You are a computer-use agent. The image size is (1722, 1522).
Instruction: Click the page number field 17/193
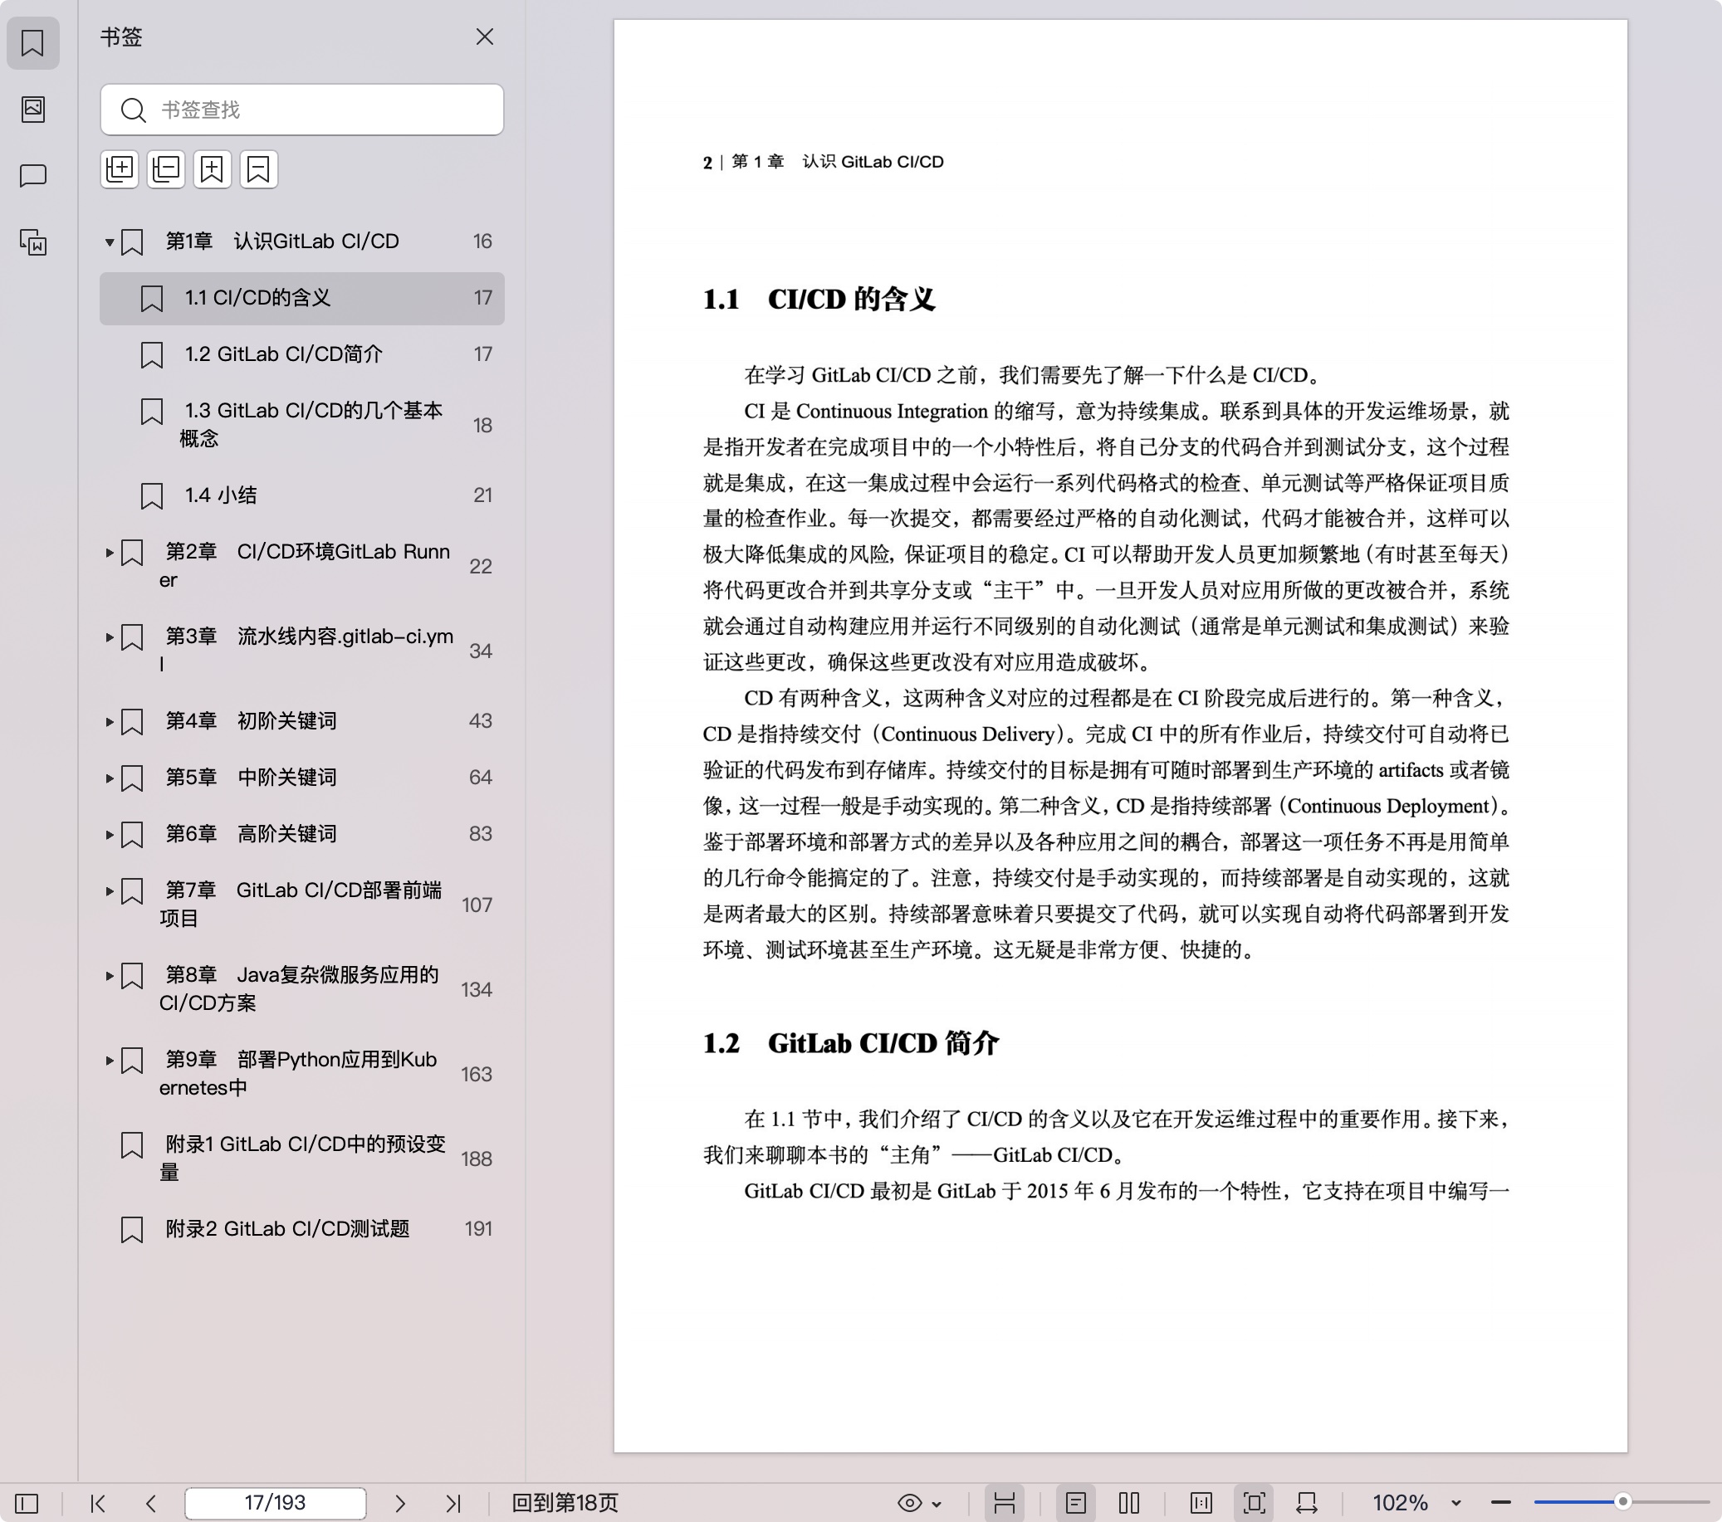click(276, 1503)
